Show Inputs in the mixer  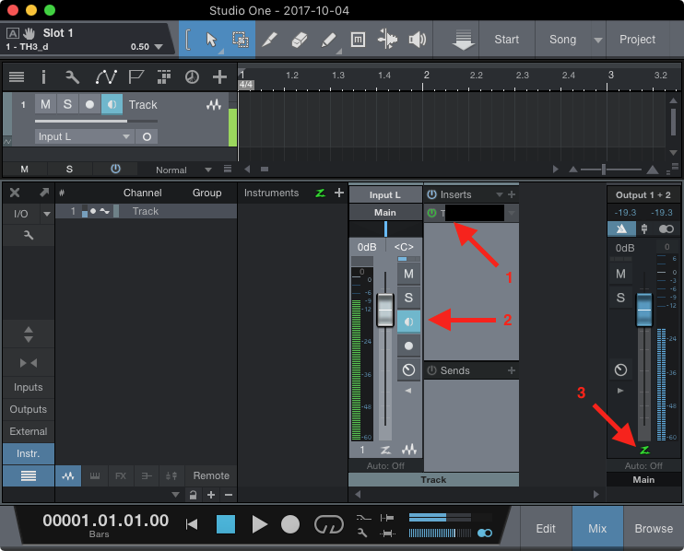pos(29,387)
